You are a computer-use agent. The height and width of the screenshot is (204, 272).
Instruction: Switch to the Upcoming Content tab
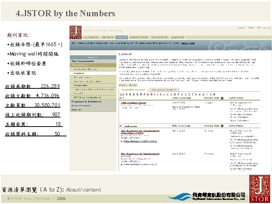164,90
